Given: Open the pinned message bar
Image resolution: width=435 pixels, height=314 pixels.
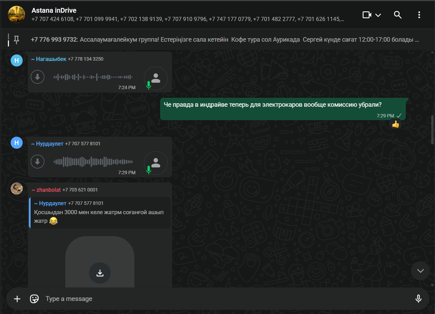Looking at the screenshot, I should click(217, 40).
